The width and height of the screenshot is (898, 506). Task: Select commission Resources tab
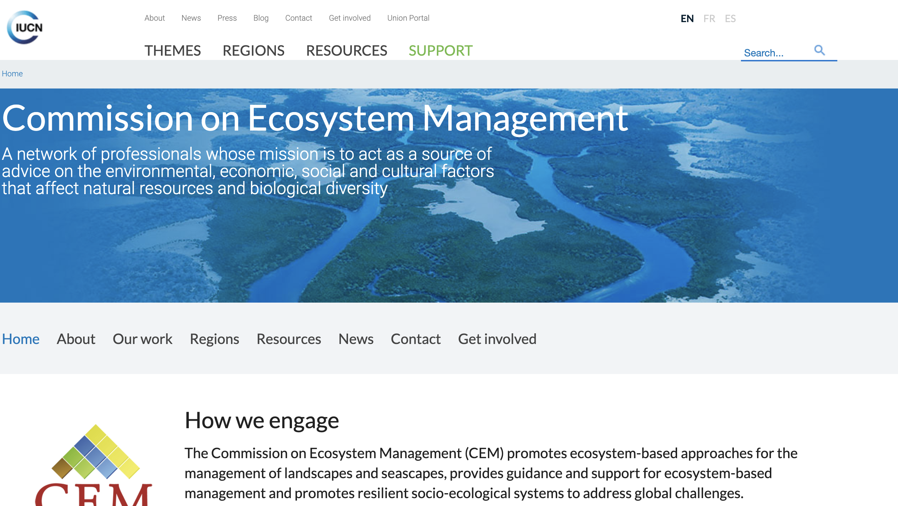coord(289,339)
